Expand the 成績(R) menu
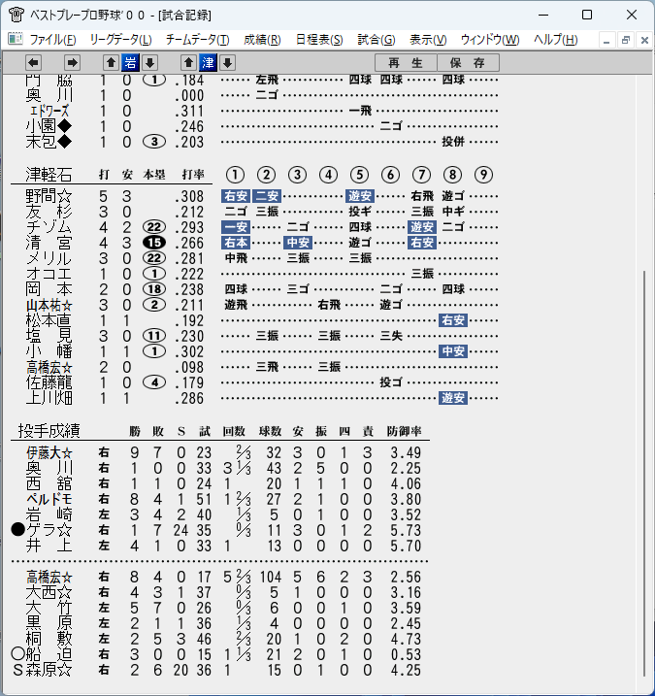 (x=262, y=40)
